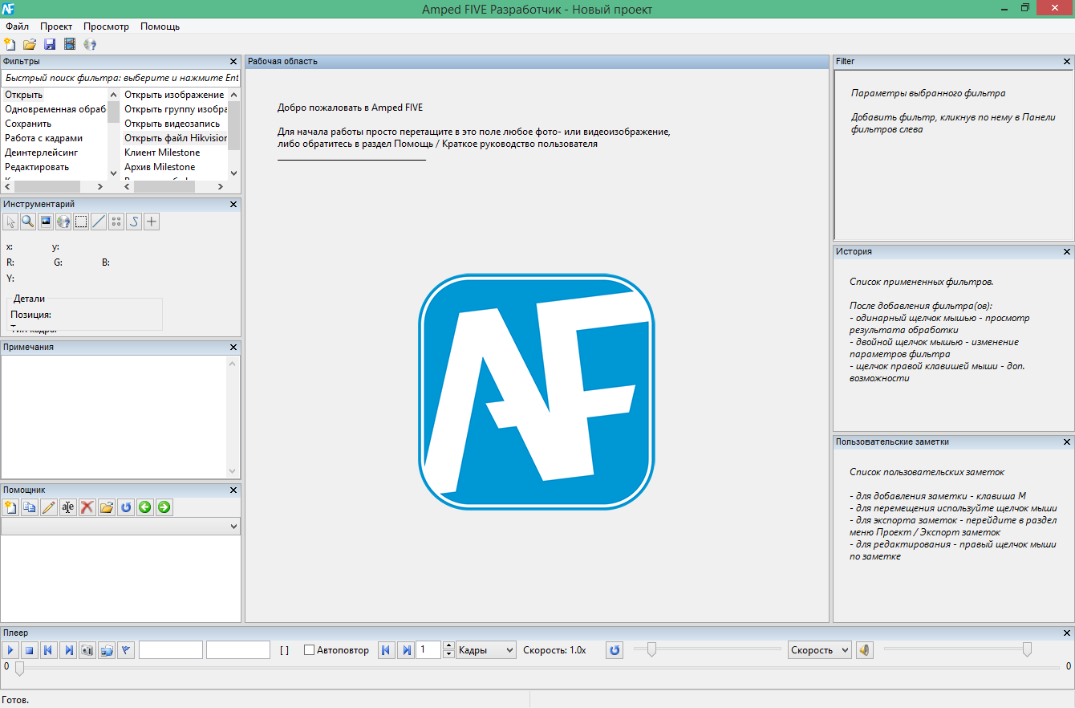1075x708 pixels.
Task: Click the filter quick search field
Action: click(x=120, y=78)
